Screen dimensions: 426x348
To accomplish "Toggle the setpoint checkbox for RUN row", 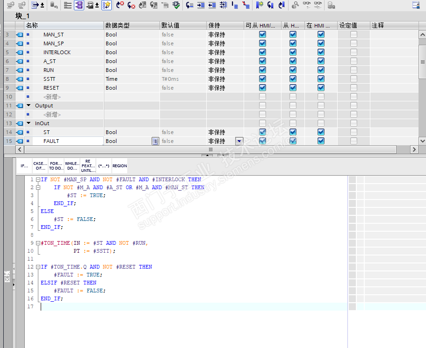I will (x=354, y=70).
